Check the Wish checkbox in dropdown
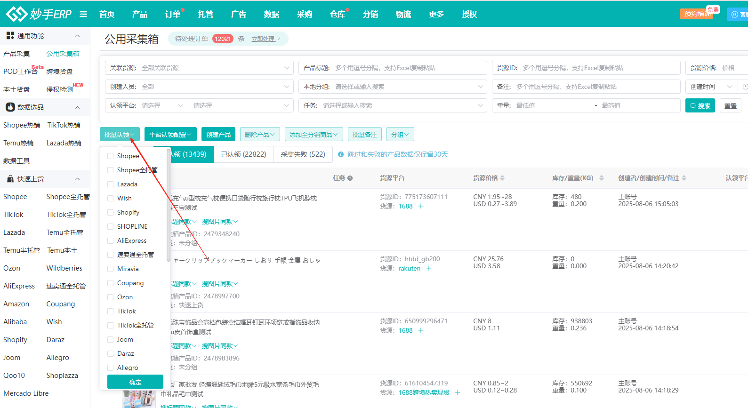 (x=110, y=198)
